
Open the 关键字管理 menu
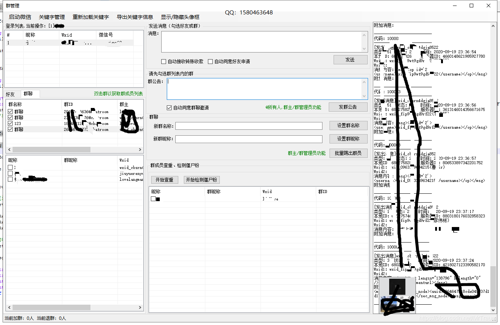52,17
